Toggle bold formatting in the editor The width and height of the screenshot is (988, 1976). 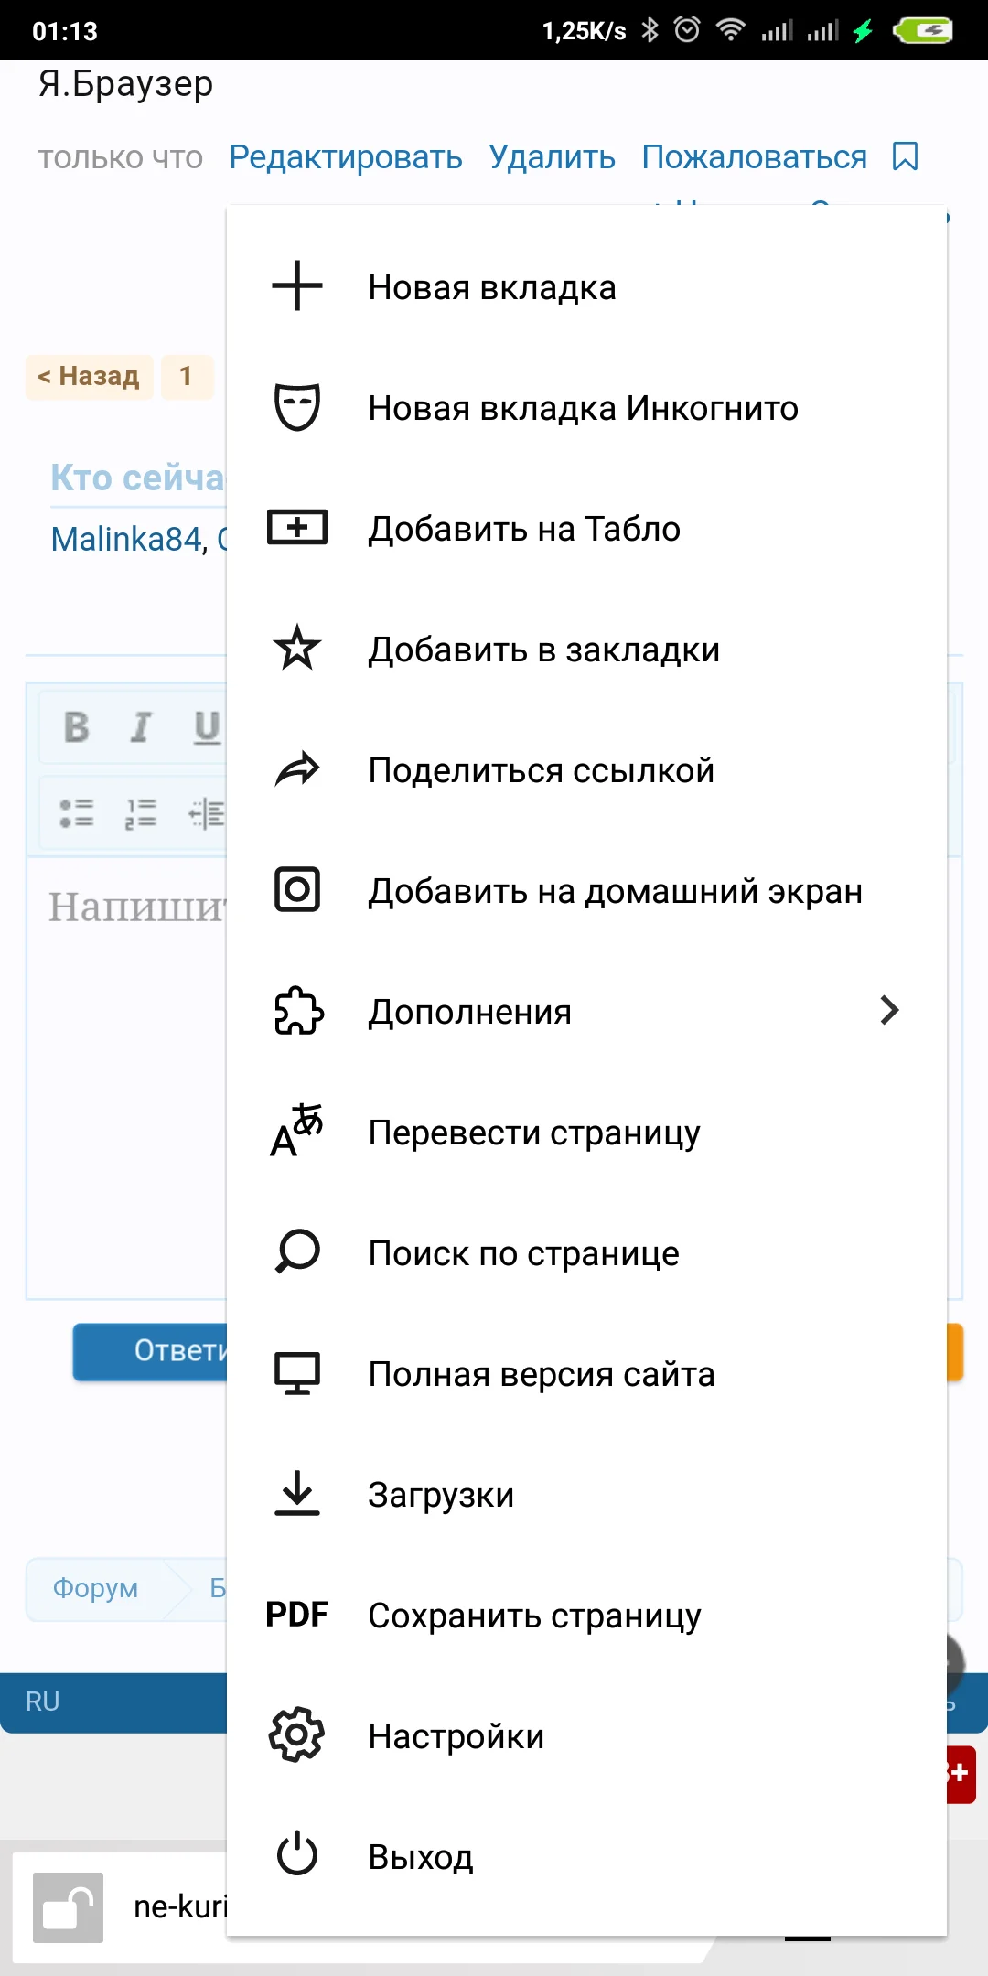click(77, 727)
